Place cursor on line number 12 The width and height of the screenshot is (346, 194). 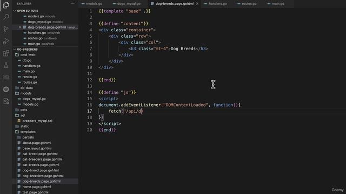[90, 80]
